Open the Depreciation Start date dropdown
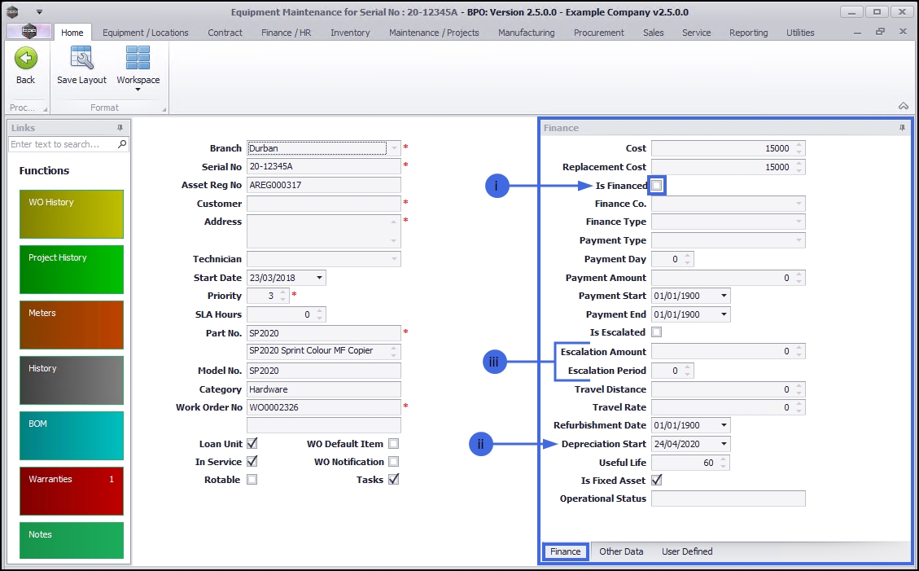The height and width of the screenshot is (571, 919). 724,444
